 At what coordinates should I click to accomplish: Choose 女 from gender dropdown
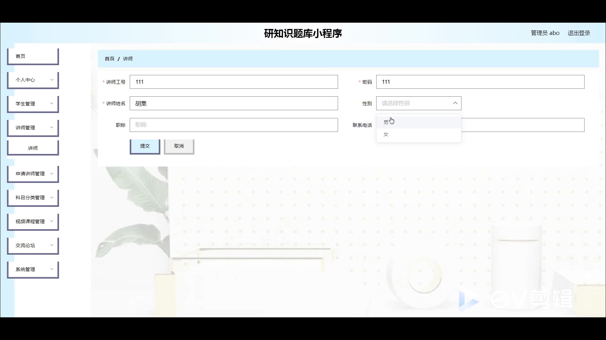[419, 134]
